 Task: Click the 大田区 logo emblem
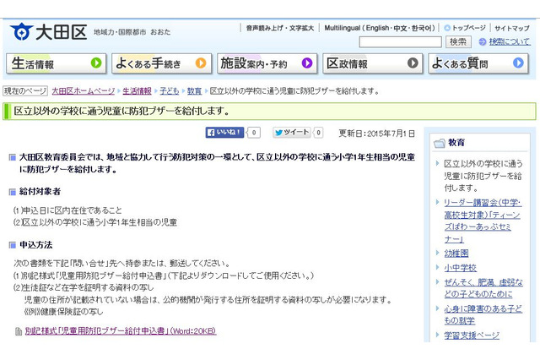pos(21,32)
